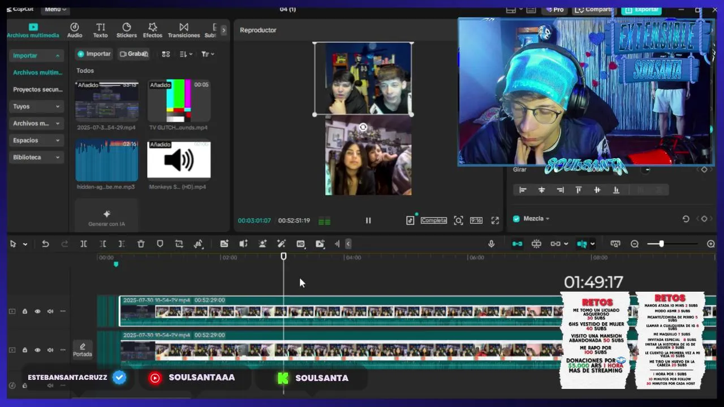Click the crop/rotate timeline icon
Viewport: 724px width, 407px height.
[179, 244]
